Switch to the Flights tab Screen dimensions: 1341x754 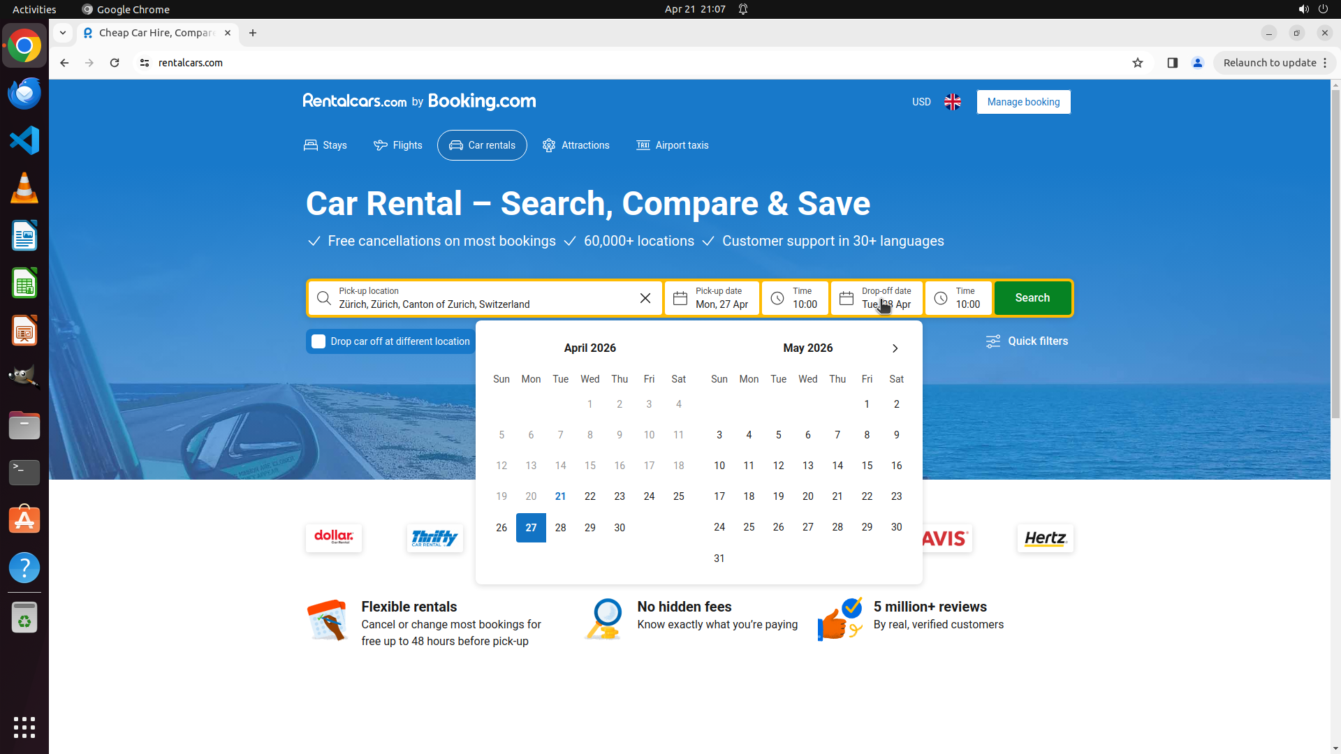(x=397, y=145)
